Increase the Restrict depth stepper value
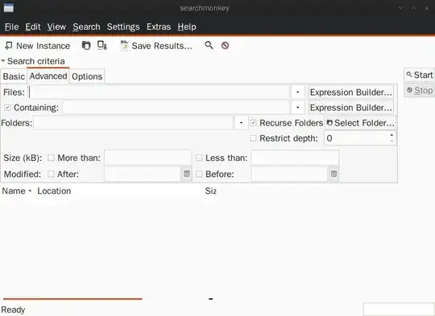This screenshot has width=435, height=316. pyautogui.click(x=391, y=135)
